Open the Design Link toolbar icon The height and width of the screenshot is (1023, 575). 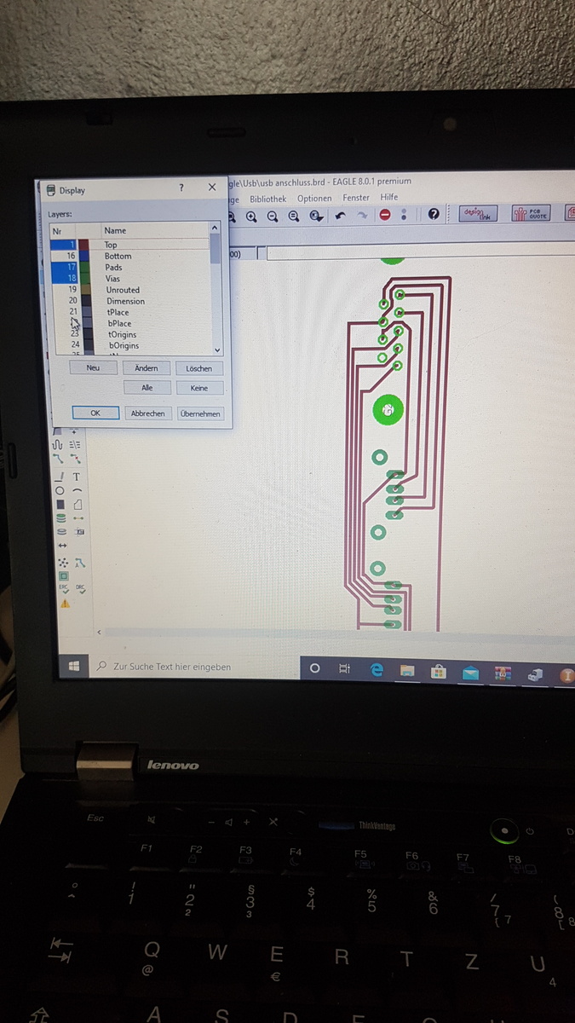tap(477, 214)
